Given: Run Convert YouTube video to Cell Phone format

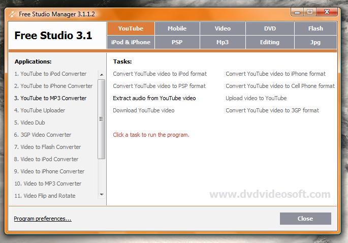Looking at the screenshot, I should (x=280, y=86).
